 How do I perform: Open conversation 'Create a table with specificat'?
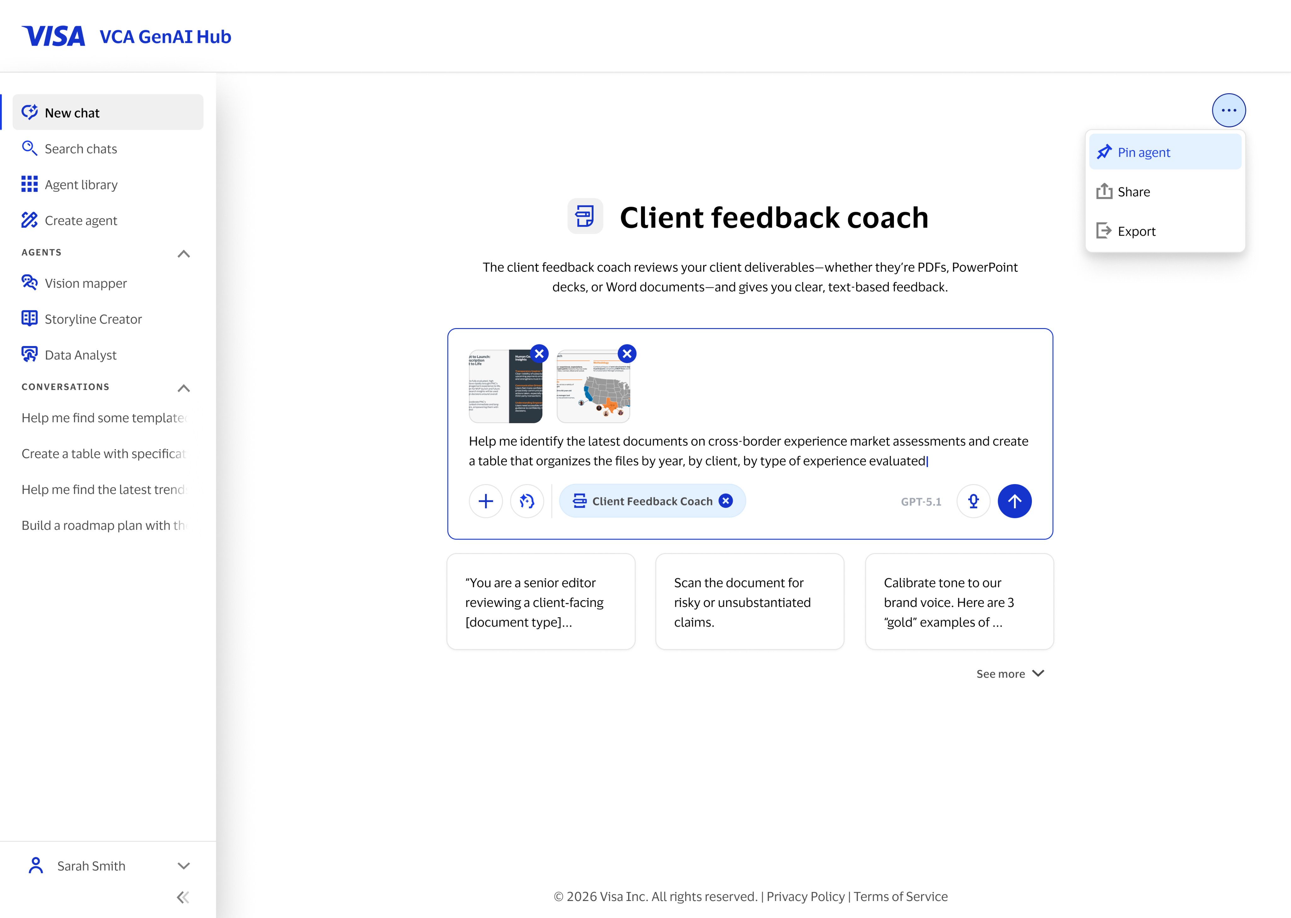(105, 453)
